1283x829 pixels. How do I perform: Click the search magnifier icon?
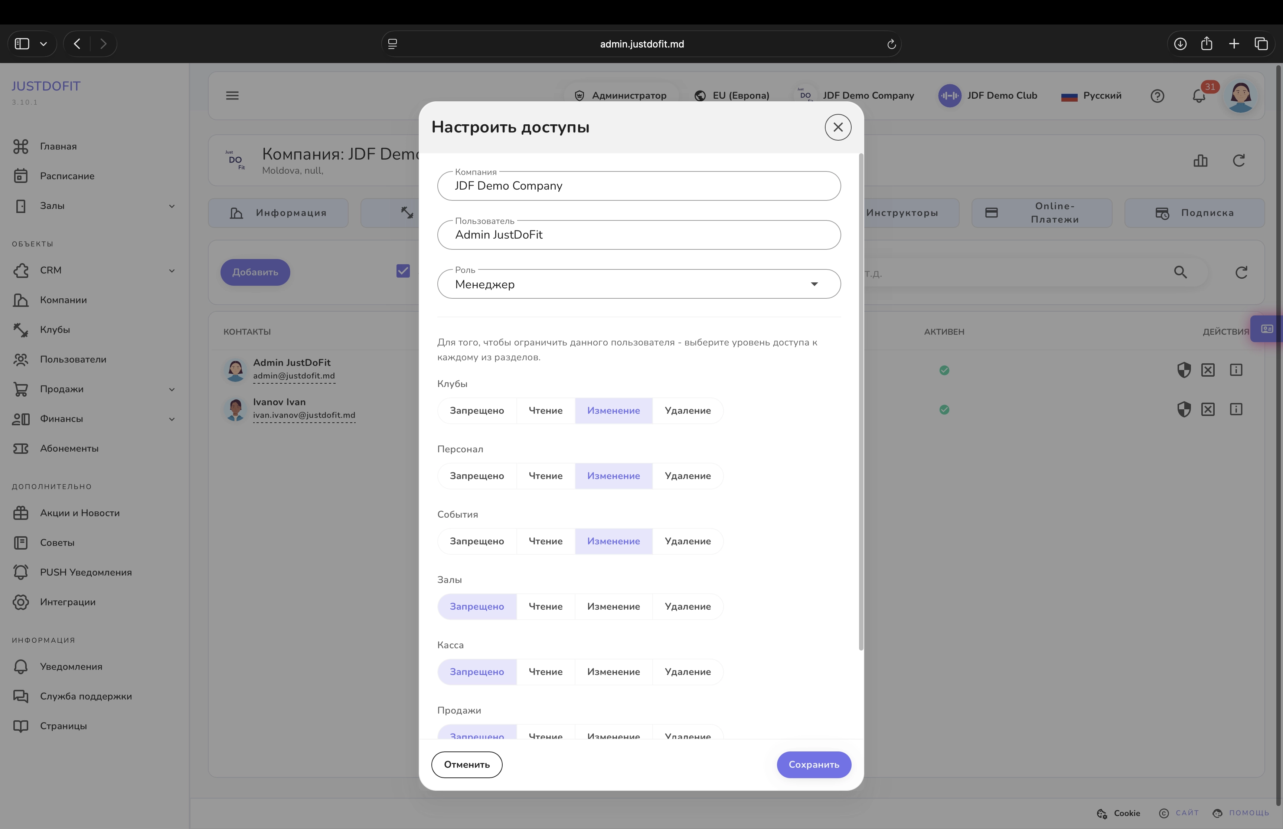click(x=1180, y=272)
